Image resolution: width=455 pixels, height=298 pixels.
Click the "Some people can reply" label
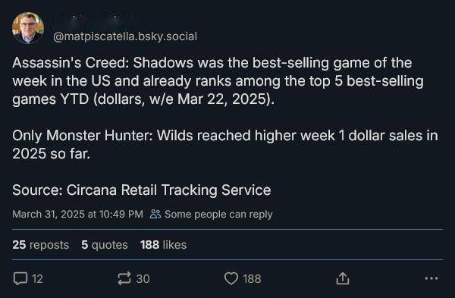[218, 214]
